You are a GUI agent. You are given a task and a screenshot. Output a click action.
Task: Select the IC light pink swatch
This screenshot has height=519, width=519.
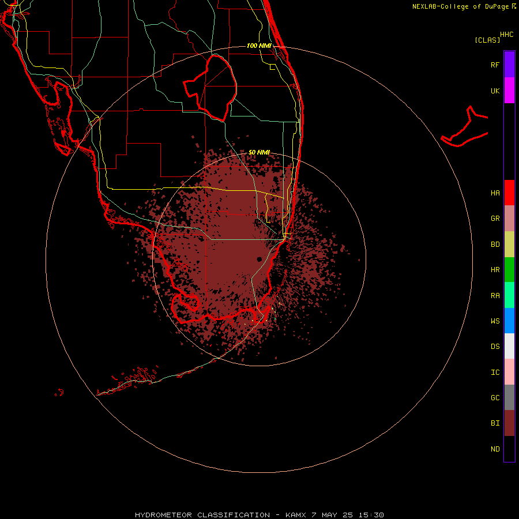(x=509, y=372)
